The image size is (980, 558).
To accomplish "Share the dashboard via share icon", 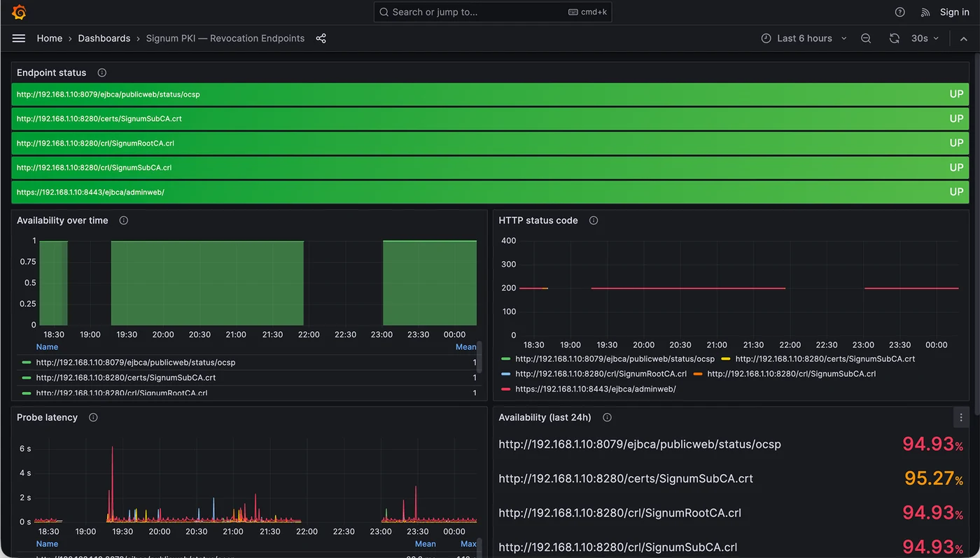I will [x=321, y=39].
